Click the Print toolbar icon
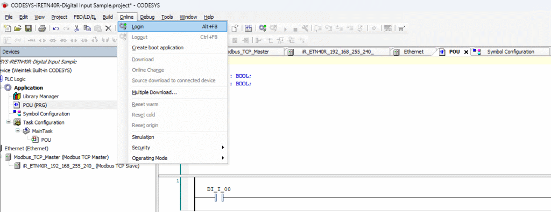 pos(42,28)
